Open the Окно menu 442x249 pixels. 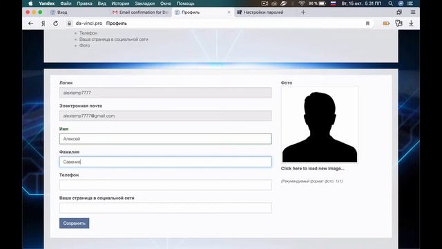[x=166, y=3]
